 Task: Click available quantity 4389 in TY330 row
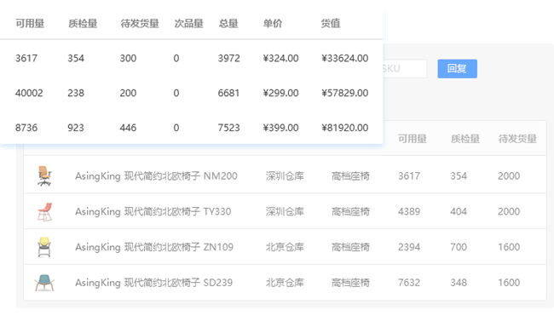(x=409, y=211)
